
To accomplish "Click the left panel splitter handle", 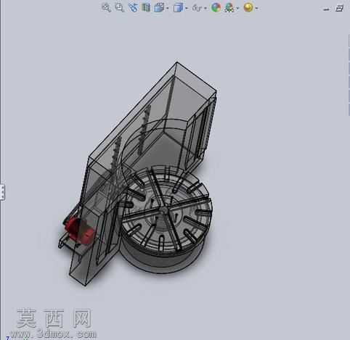I will pos(2,192).
